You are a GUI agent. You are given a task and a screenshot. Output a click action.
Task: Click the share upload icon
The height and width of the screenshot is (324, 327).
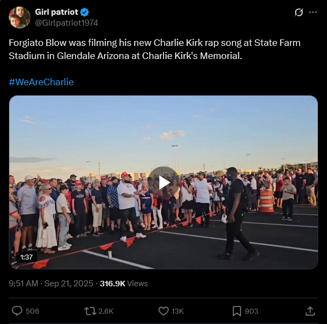tap(310, 311)
